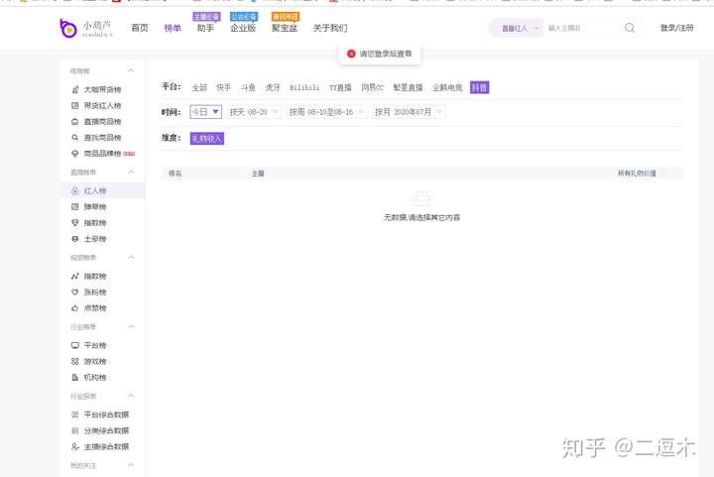
Task: Click the magnifier search icon in header
Action: (630, 28)
